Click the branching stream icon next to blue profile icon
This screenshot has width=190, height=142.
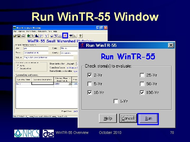tap(41, 36)
